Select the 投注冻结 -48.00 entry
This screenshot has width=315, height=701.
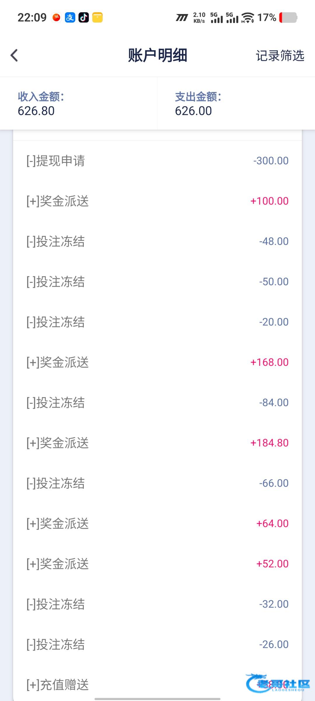coord(157,241)
